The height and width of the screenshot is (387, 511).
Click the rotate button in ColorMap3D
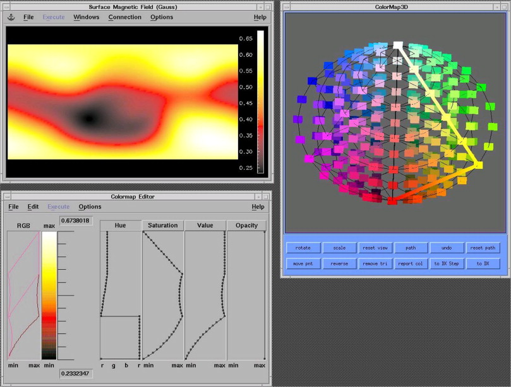click(x=303, y=248)
